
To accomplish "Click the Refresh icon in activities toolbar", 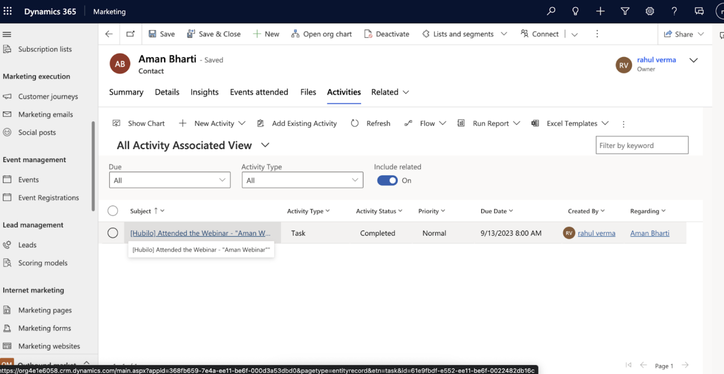I will point(355,123).
